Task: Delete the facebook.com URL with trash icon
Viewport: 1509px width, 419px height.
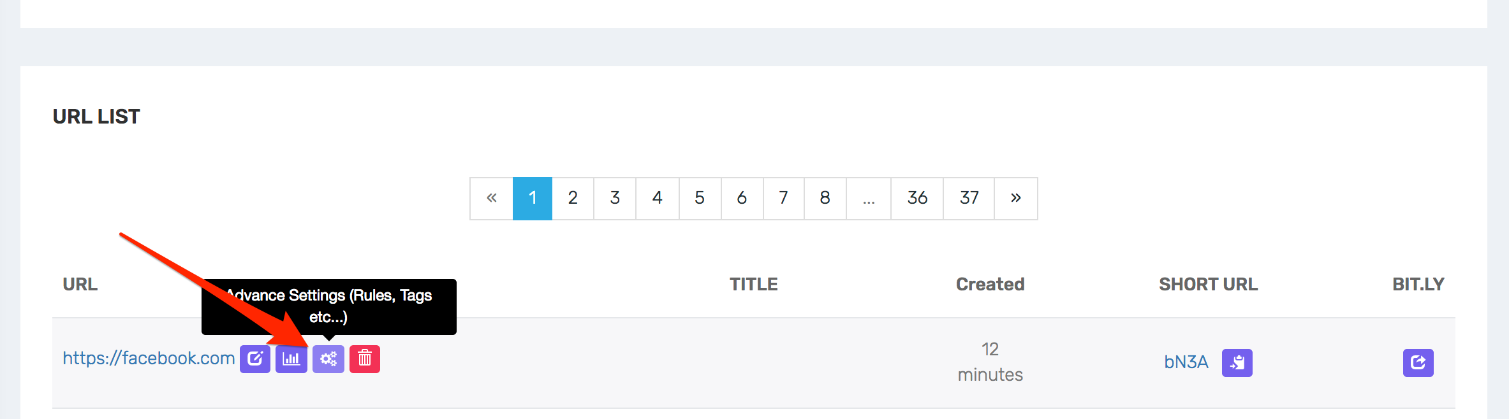Action: 365,359
